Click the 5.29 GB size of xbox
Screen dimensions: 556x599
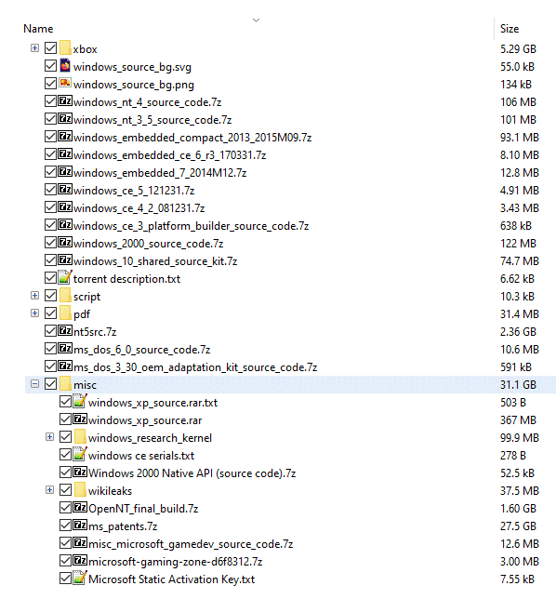click(x=518, y=49)
